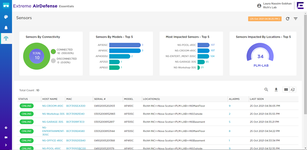Open the filter options icon
The image size is (307, 150).
pyautogui.click(x=296, y=19)
